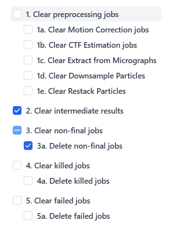Enable 1a Clear Motion Correction jobs
171x228 pixels.
point(28,29)
